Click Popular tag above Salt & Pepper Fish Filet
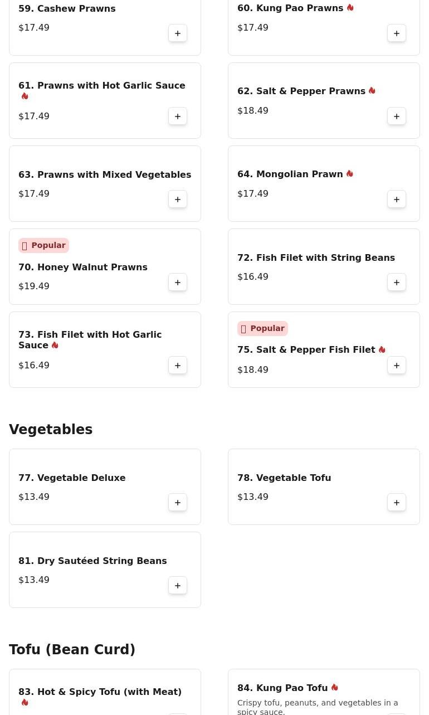Viewport: 429px width, 715px height. coord(262,329)
